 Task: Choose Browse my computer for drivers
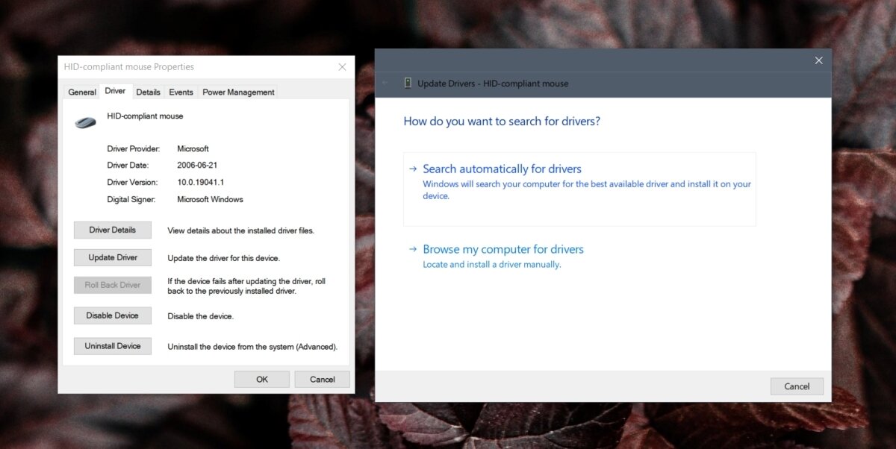pyautogui.click(x=503, y=249)
